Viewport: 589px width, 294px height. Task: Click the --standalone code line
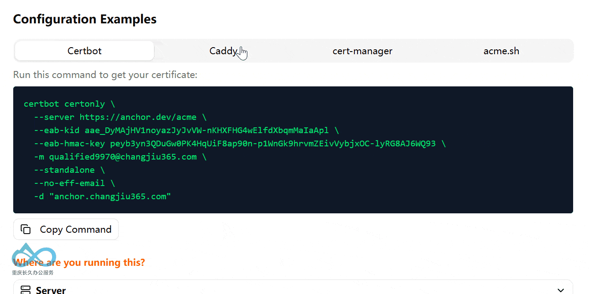click(69, 170)
